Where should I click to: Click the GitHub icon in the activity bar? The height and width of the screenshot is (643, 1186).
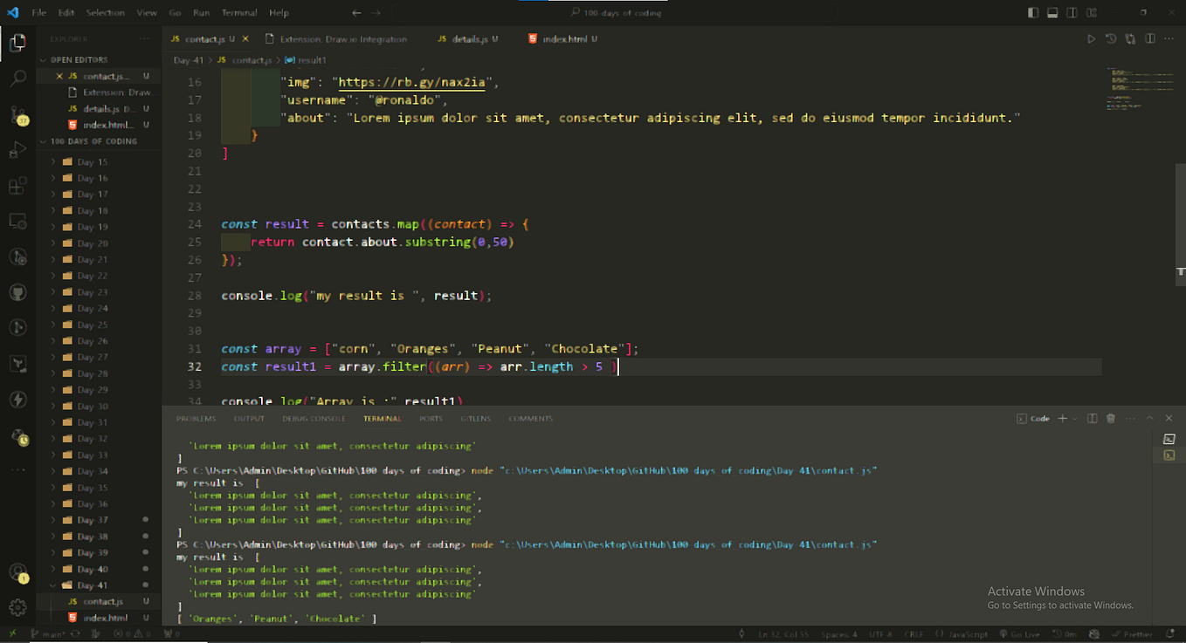click(x=17, y=292)
